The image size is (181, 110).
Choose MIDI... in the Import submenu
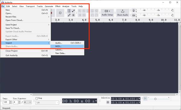tap(67, 46)
